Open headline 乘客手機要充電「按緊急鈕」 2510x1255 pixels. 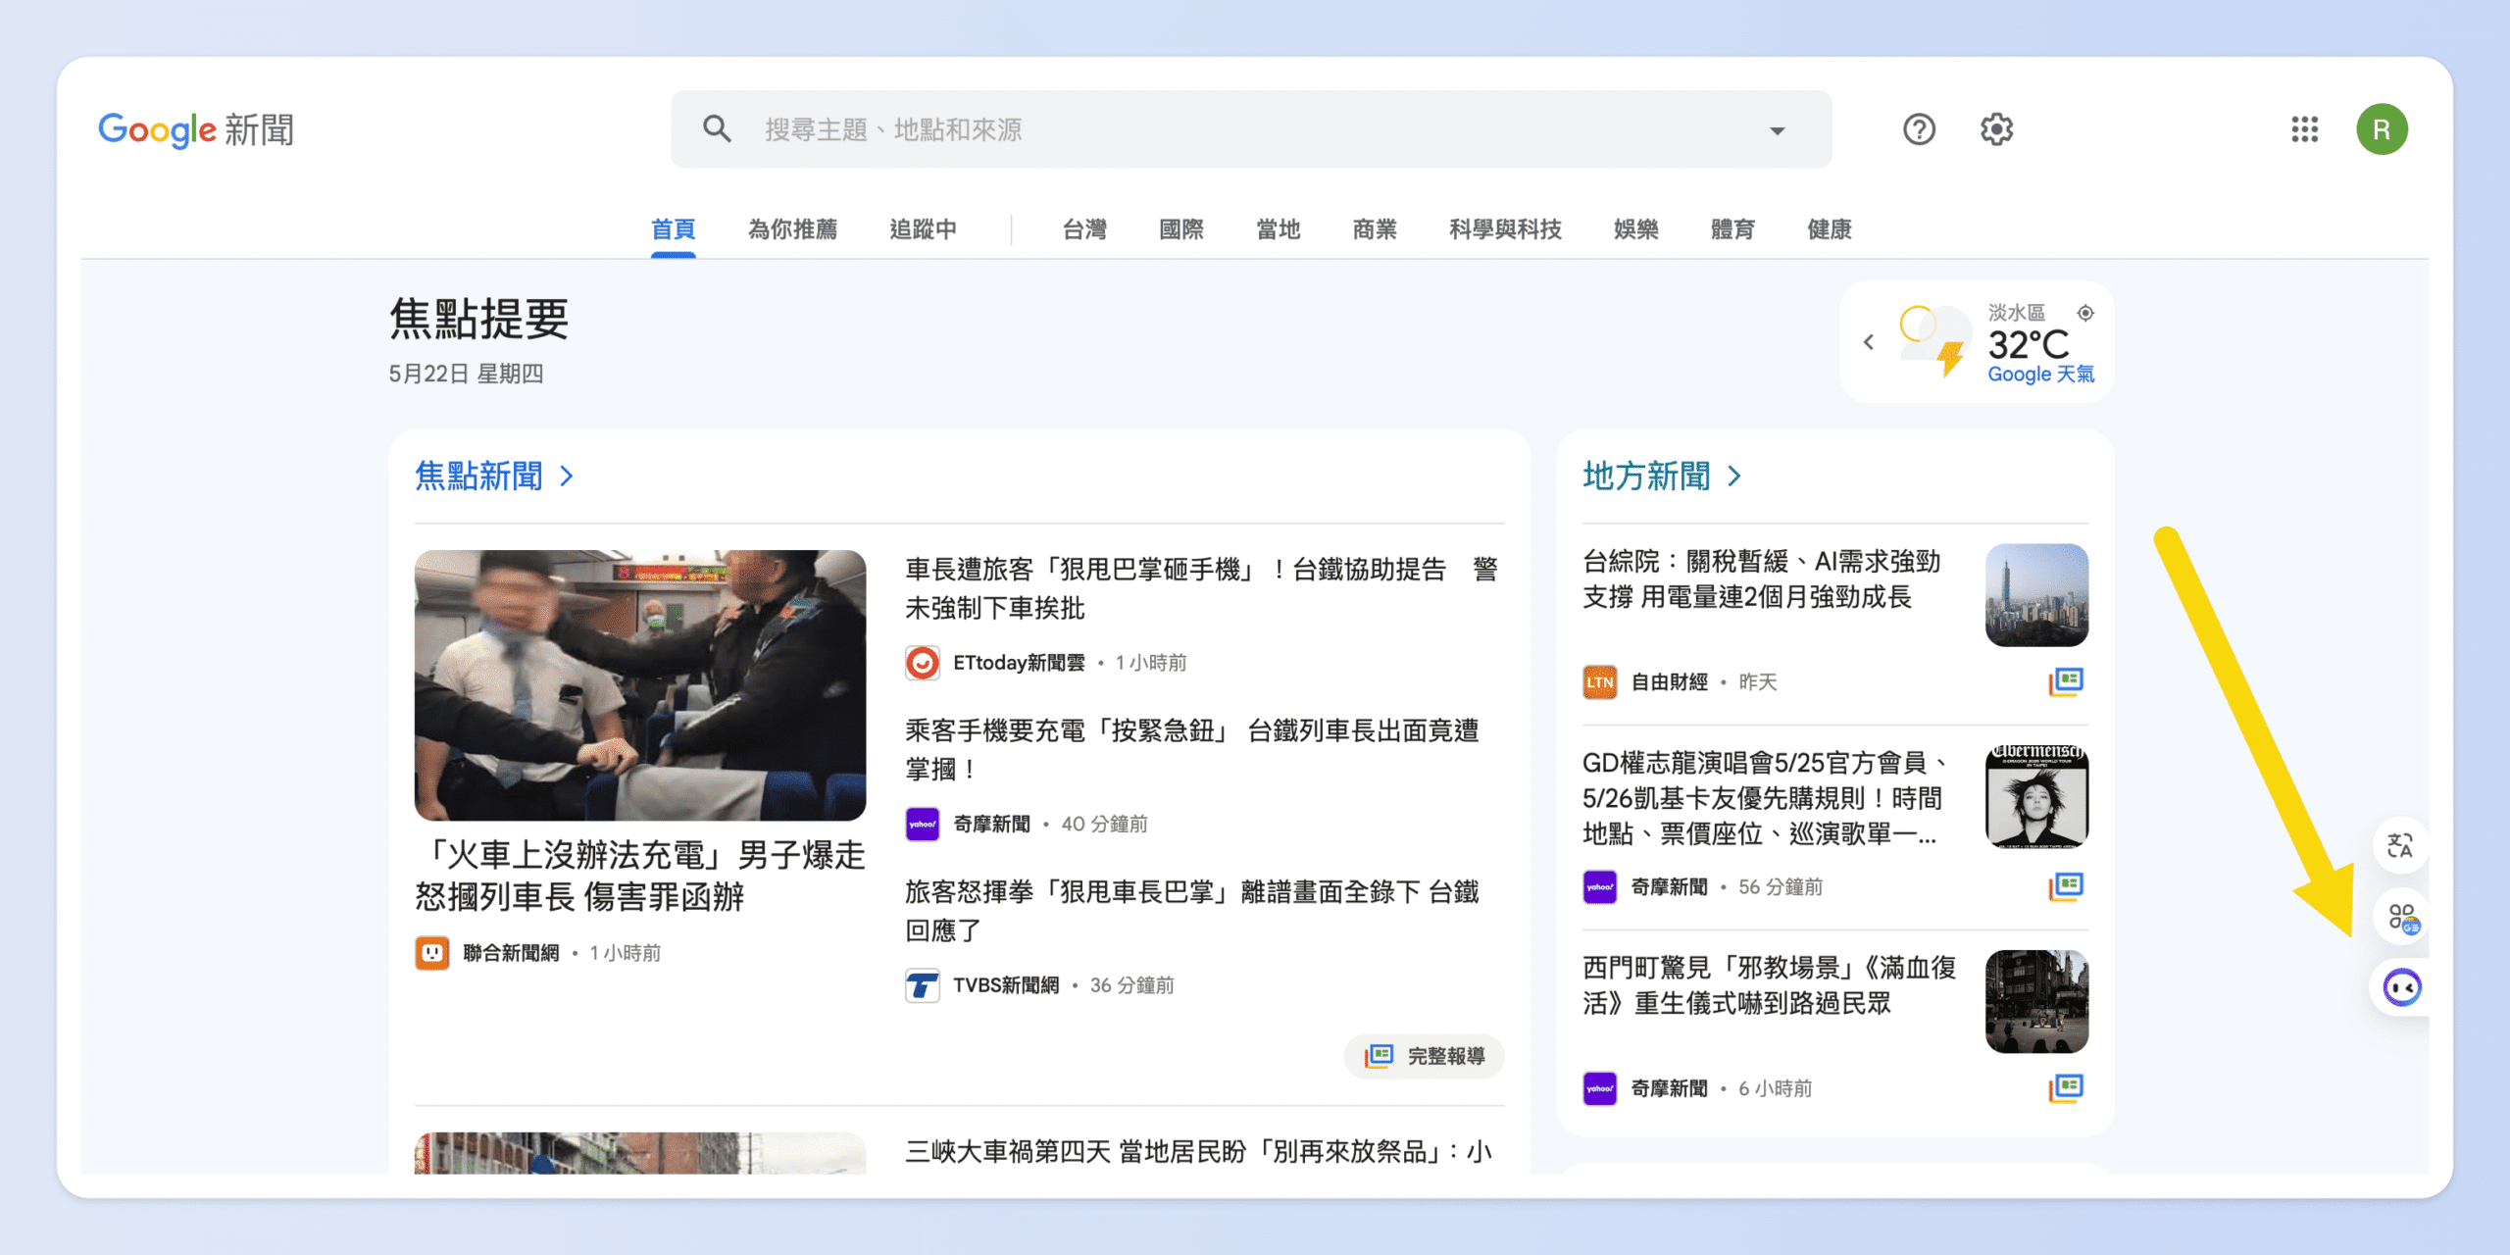pos(1191,749)
